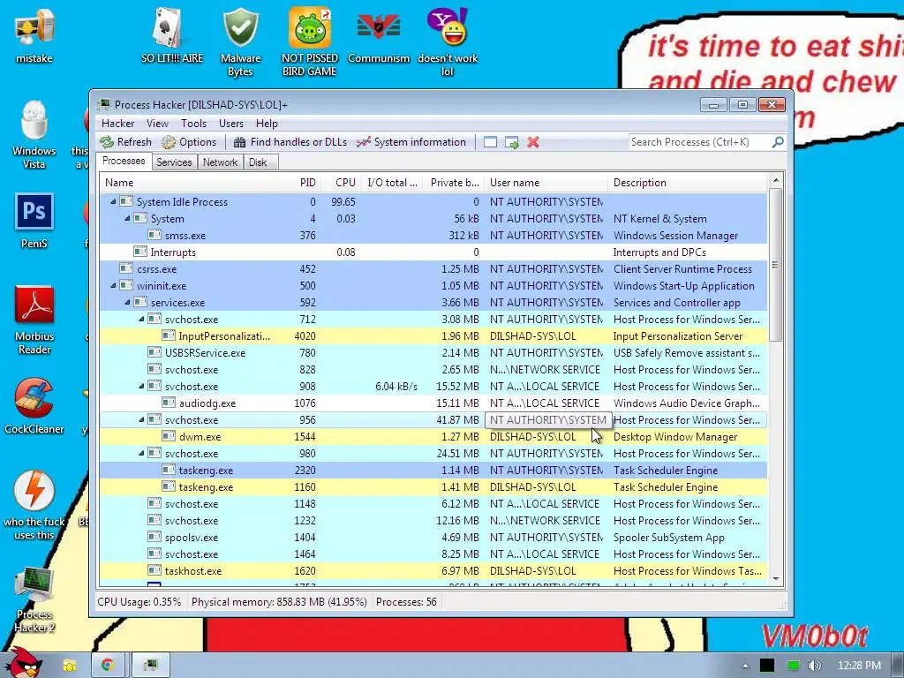Switch to the Services tab

pos(174,162)
